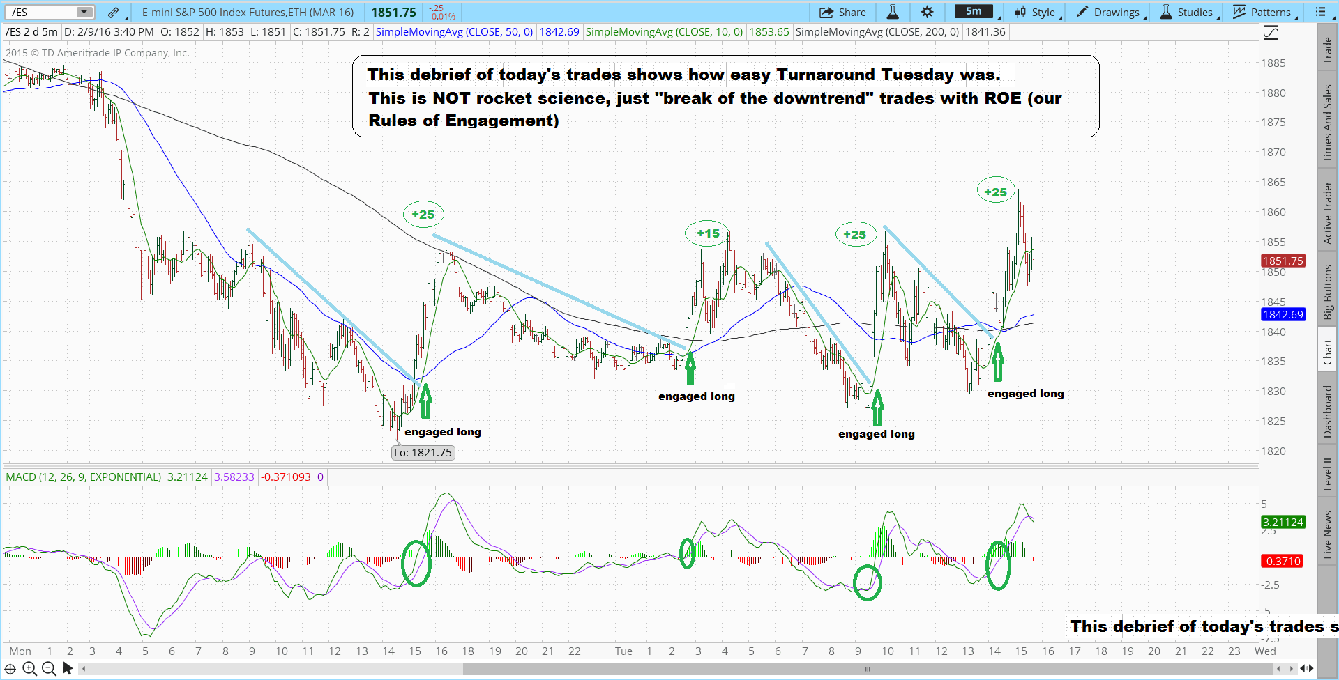Toggle the chart scale curve icon
Image resolution: width=1339 pixels, height=680 pixels.
coord(1271,33)
